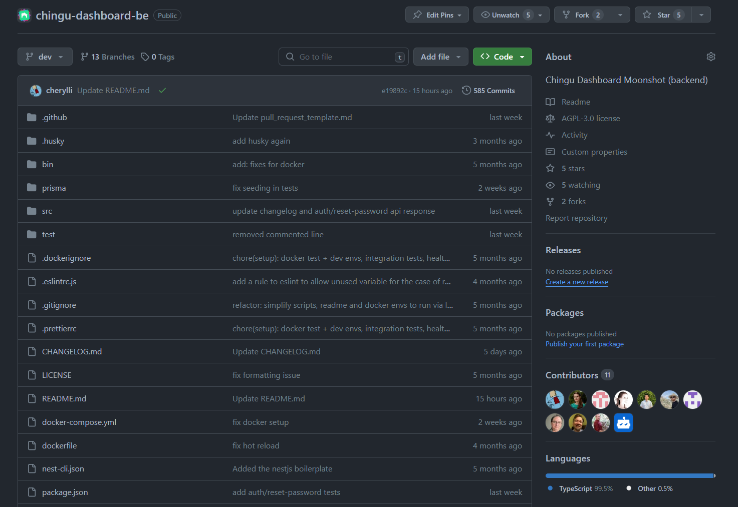Viewport: 738px width, 507px height.
Task: Click the chingu-dashboard-be repository avatar icon
Action: pyautogui.click(x=24, y=16)
